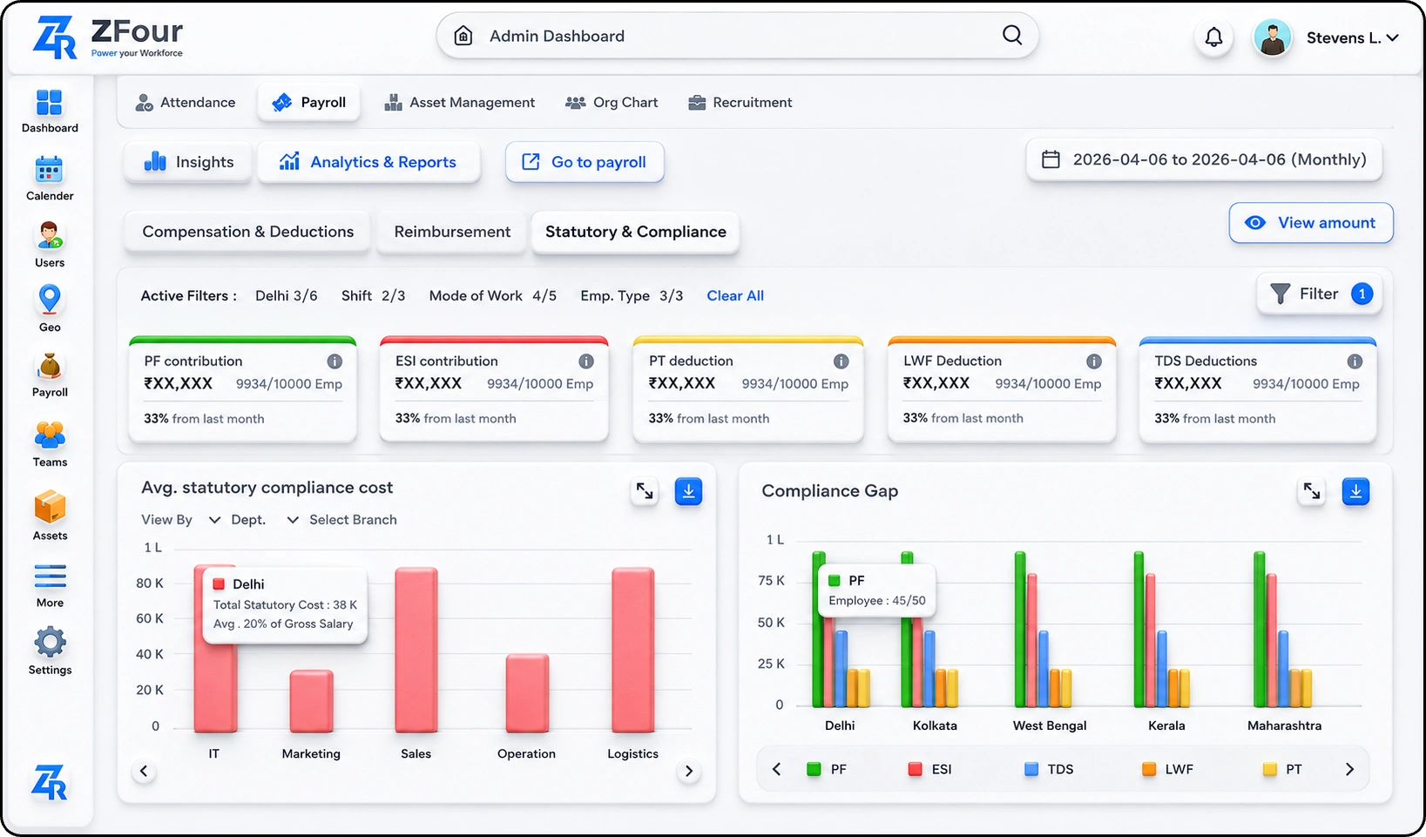1426x837 pixels.
Task: Click the home icon in search bar
Action: 463,36
